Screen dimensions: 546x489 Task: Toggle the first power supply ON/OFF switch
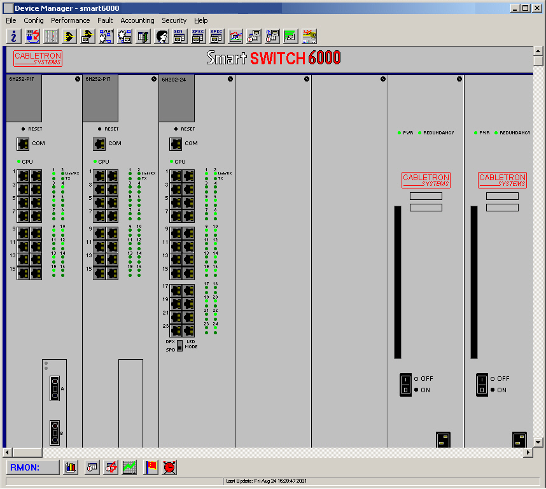(406, 385)
